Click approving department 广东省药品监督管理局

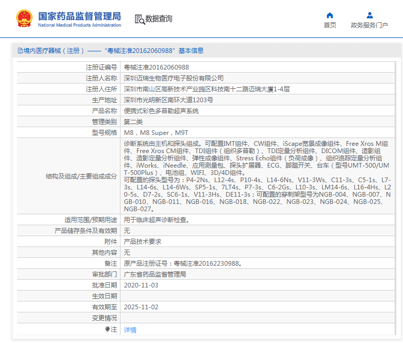[155, 274]
